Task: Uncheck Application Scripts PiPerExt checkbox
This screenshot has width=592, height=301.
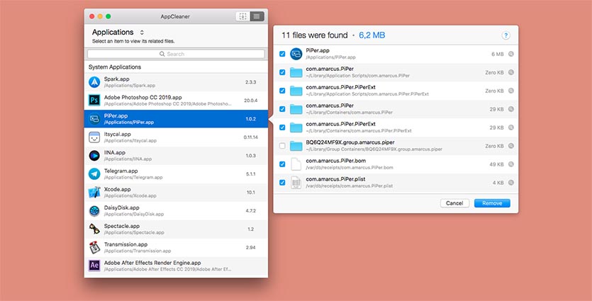Action: click(x=282, y=91)
